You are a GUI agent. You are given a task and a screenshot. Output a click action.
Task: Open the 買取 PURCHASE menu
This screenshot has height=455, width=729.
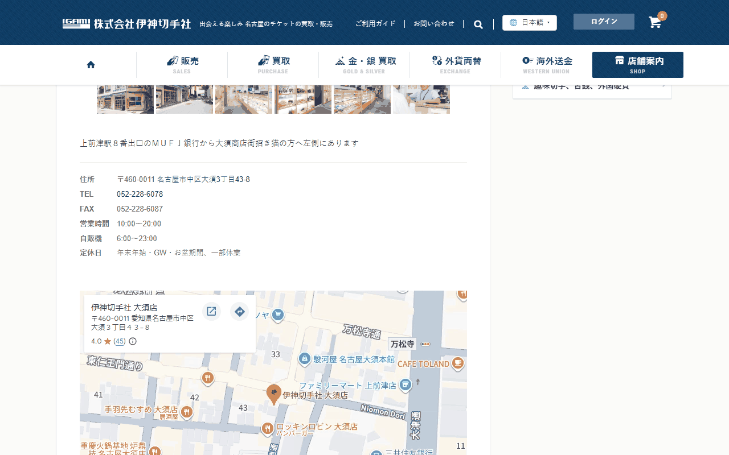(273, 65)
